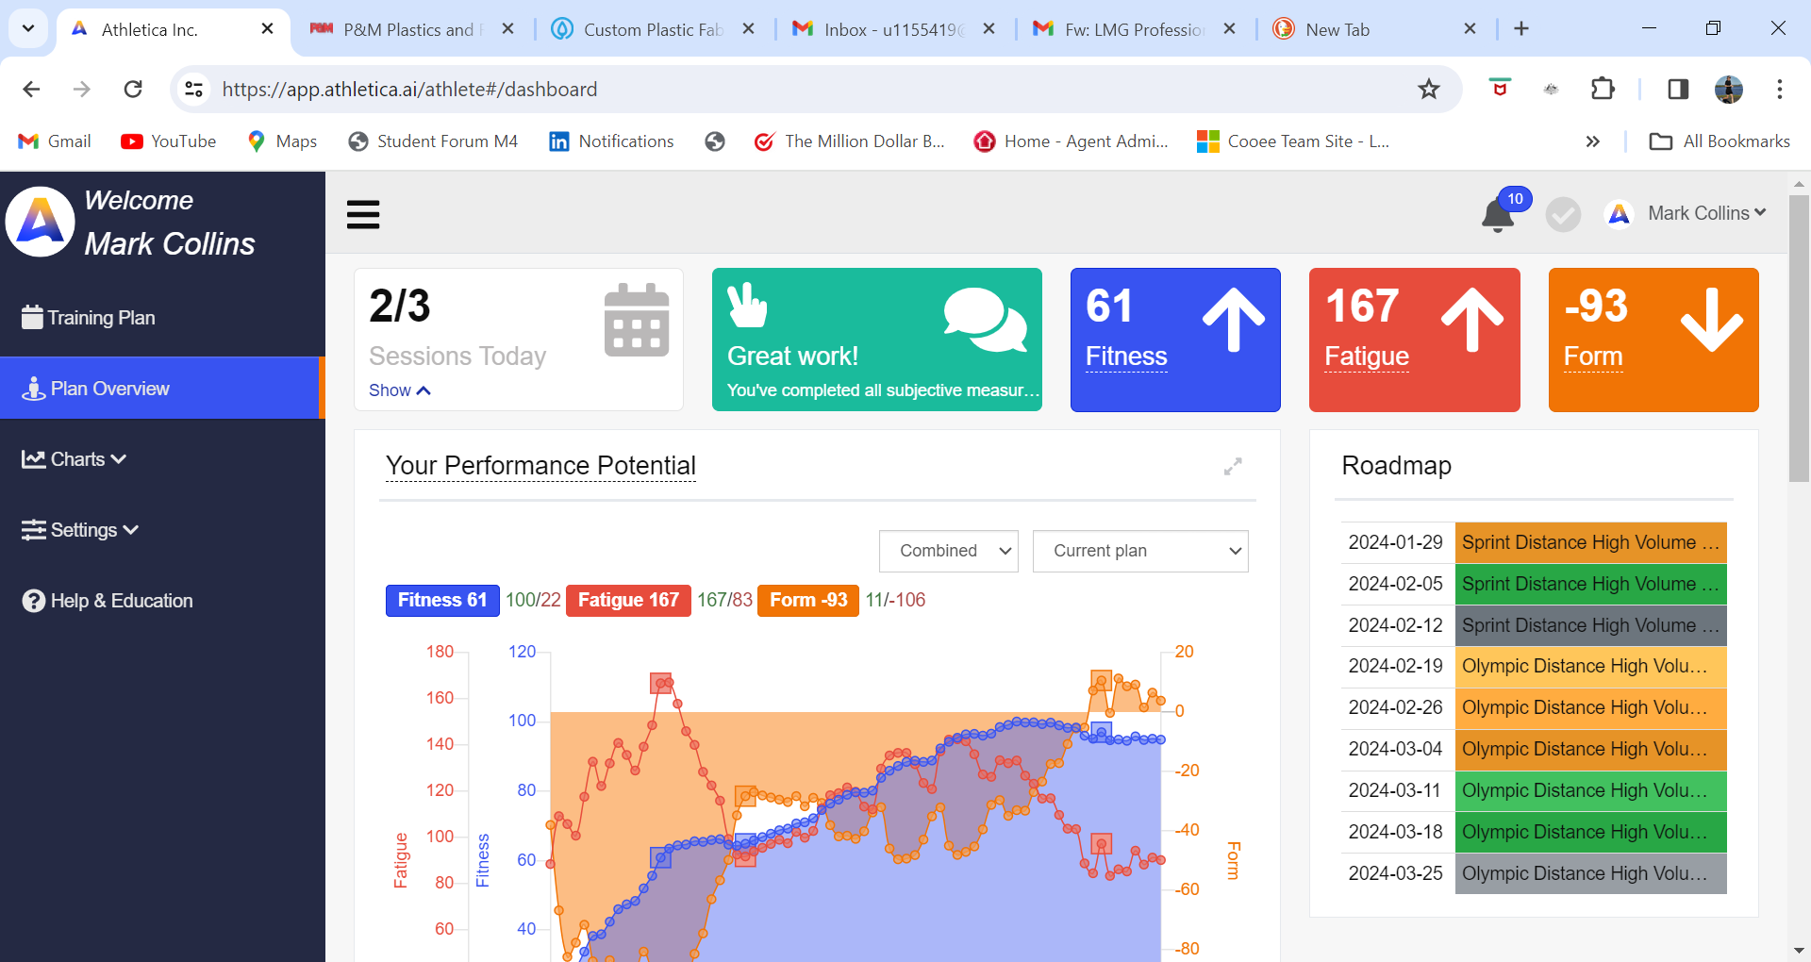Open the Student Forum M4 bookmark
The image size is (1811, 962).
pos(433,141)
